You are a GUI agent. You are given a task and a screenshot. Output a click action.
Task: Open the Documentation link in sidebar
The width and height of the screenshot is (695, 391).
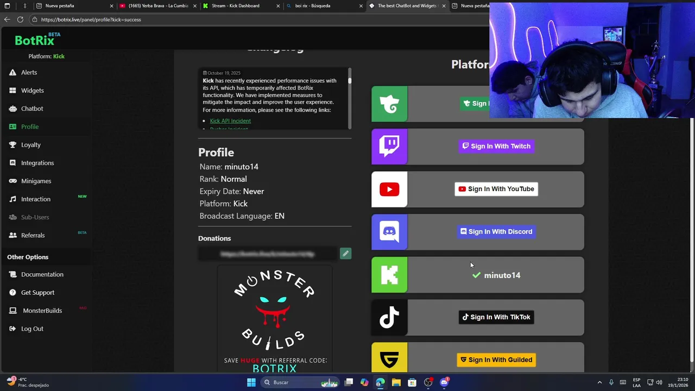click(x=42, y=274)
